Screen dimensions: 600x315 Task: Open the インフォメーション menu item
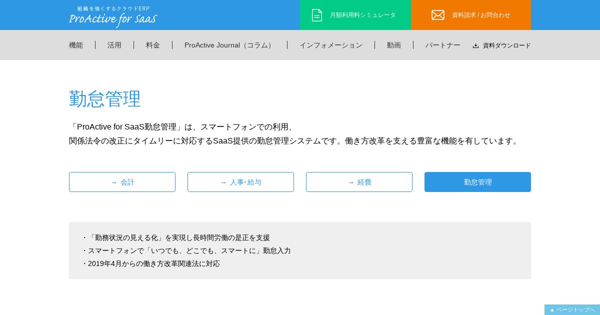[x=331, y=45]
